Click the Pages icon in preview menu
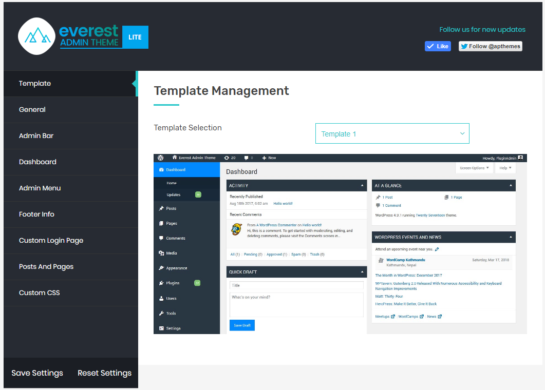The height and width of the screenshot is (390, 545). (x=161, y=223)
